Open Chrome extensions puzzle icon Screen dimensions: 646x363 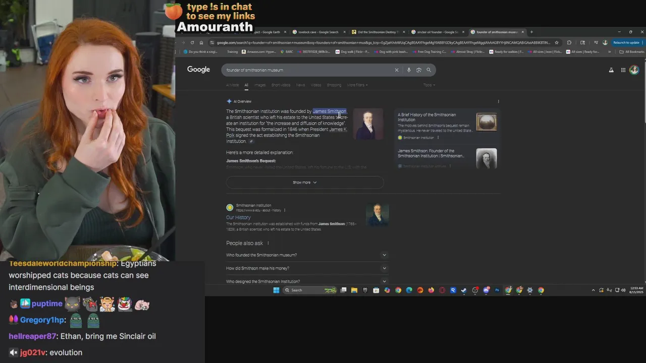pyautogui.click(x=569, y=42)
